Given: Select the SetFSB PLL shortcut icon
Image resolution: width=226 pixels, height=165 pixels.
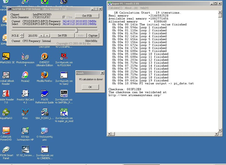Looking at the screenshot, I should (64, 94).
